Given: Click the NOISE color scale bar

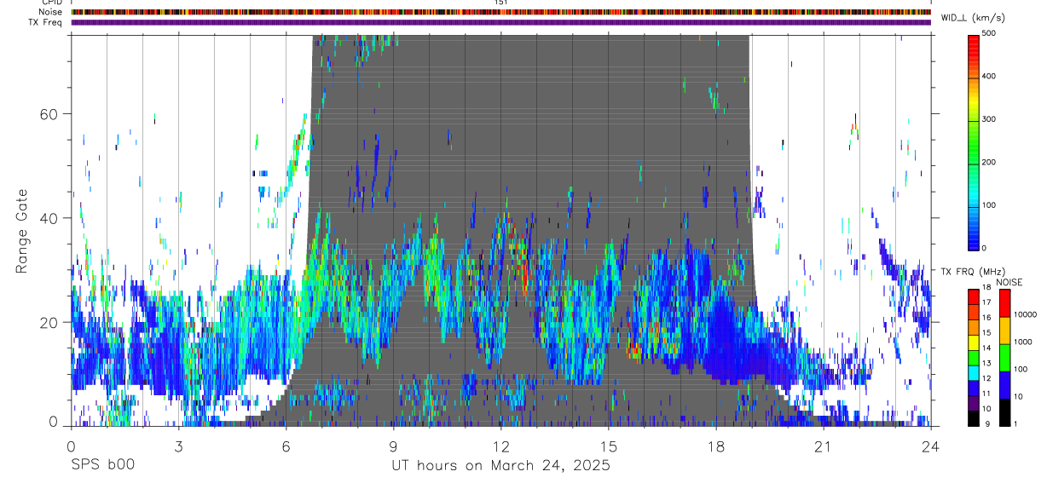Looking at the screenshot, I should point(1004,356).
